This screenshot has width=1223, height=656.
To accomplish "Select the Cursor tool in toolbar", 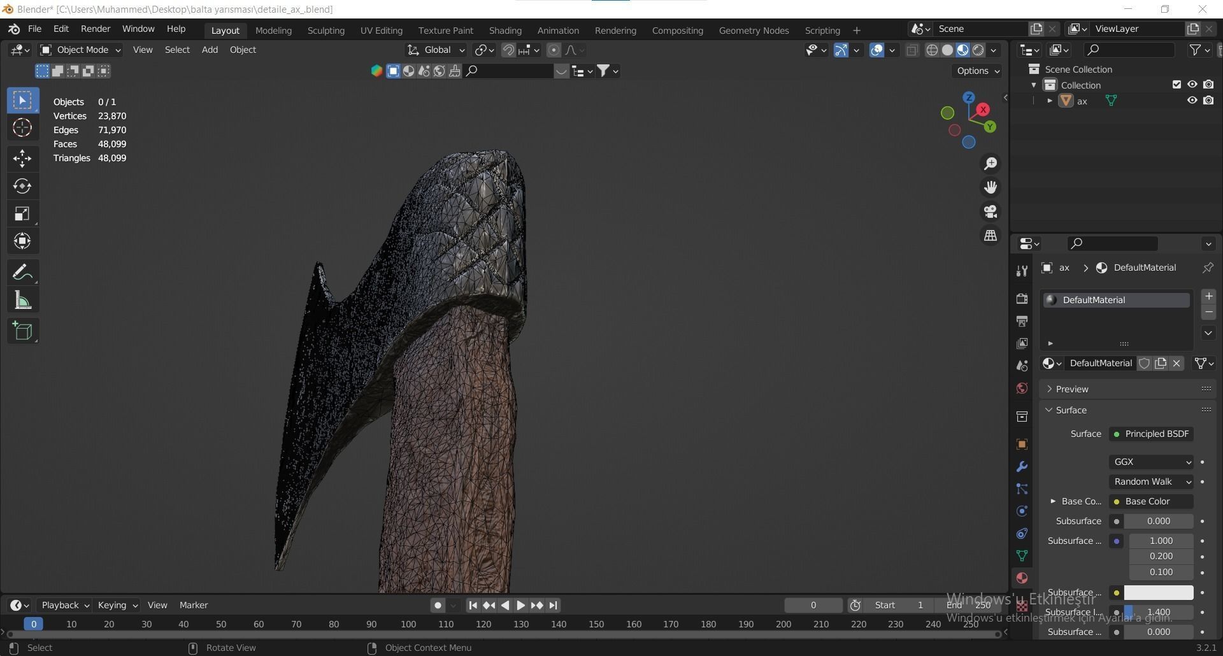I will pos(22,128).
